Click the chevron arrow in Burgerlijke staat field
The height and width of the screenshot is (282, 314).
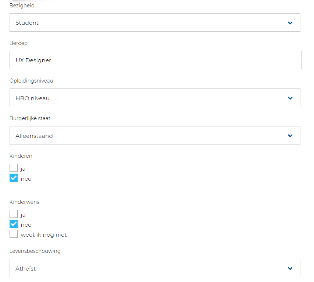pyautogui.click(x=290, y=136)
